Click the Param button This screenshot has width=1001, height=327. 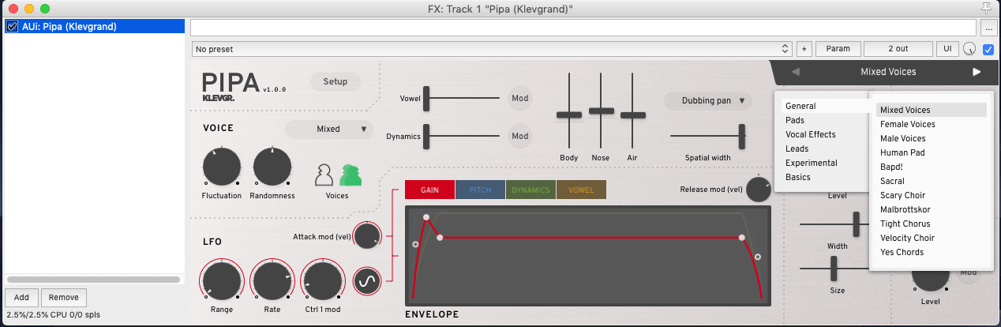coord(838,49)
